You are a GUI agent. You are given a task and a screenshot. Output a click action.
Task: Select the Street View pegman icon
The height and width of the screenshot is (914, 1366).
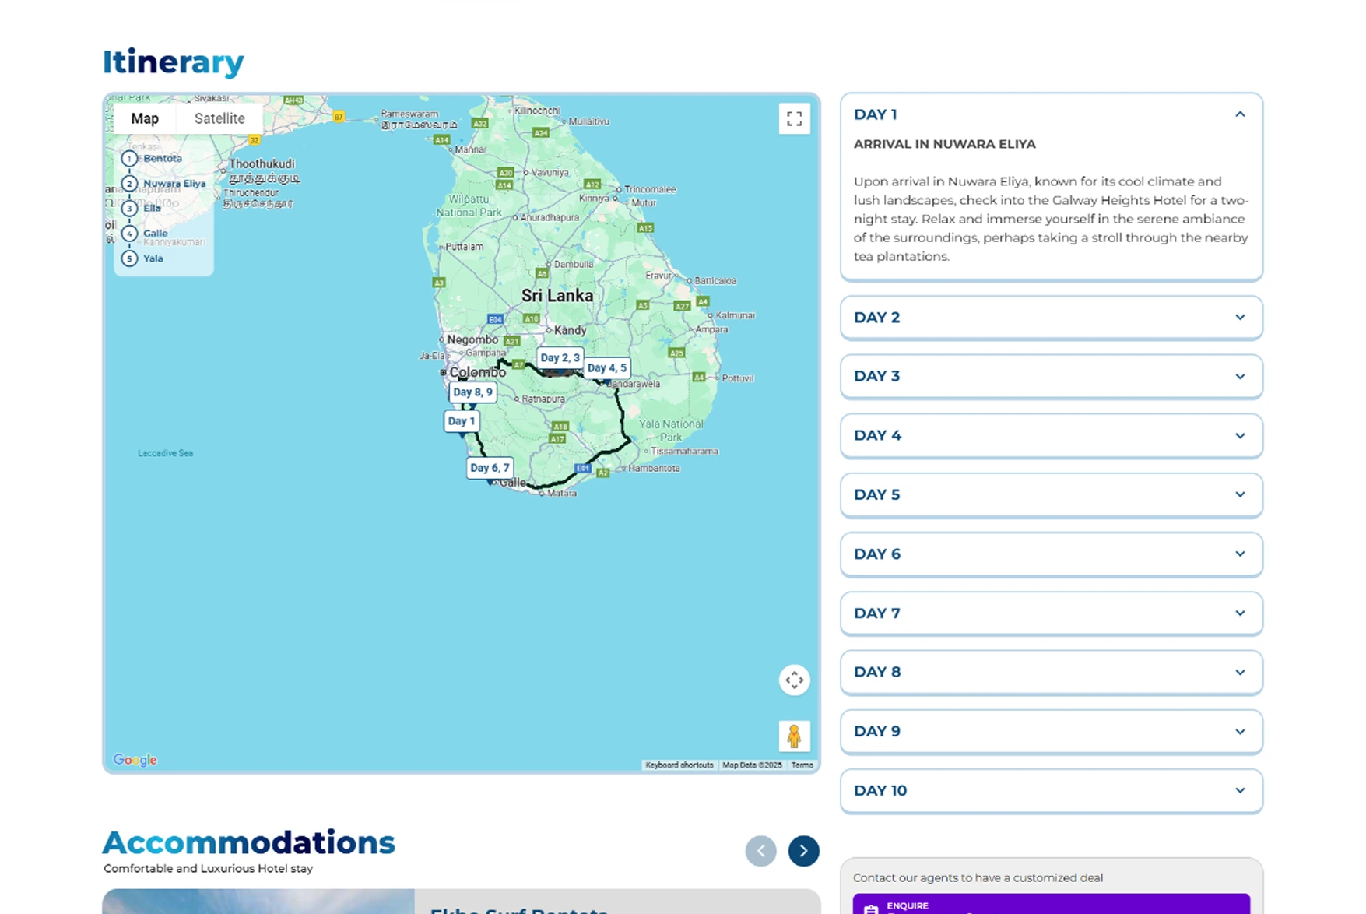(x=794, y=735)
